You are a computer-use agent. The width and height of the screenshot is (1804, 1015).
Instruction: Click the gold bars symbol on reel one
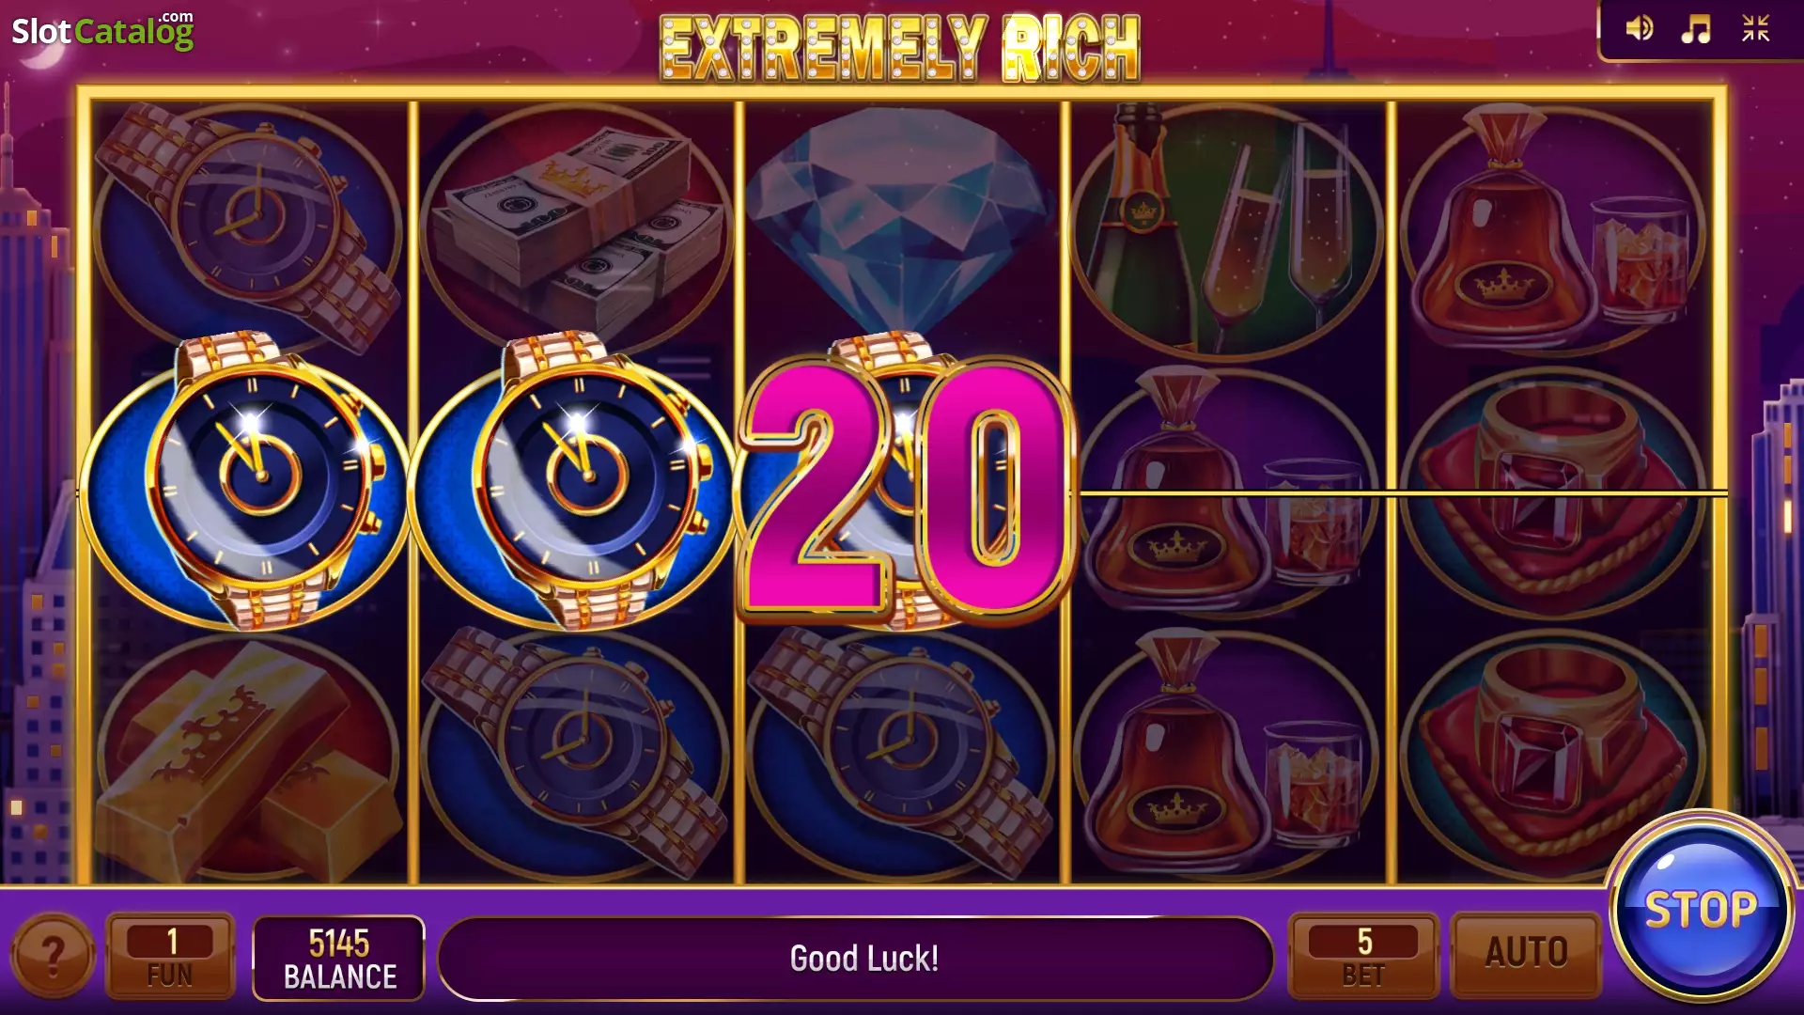click(247, 757)
